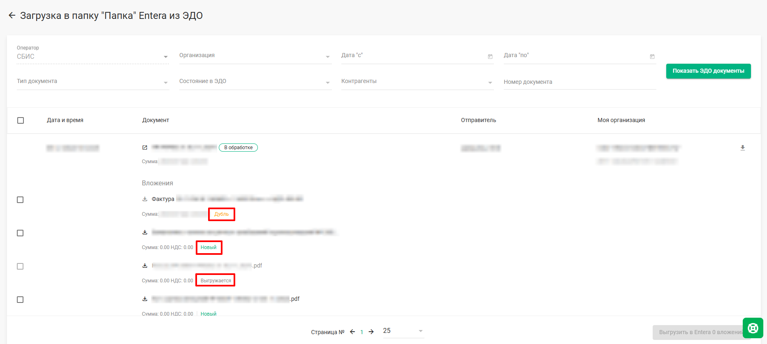Click the Показать ЭДО документы button
The height and width of the screenshot is (344, 767).
[708, 71]
